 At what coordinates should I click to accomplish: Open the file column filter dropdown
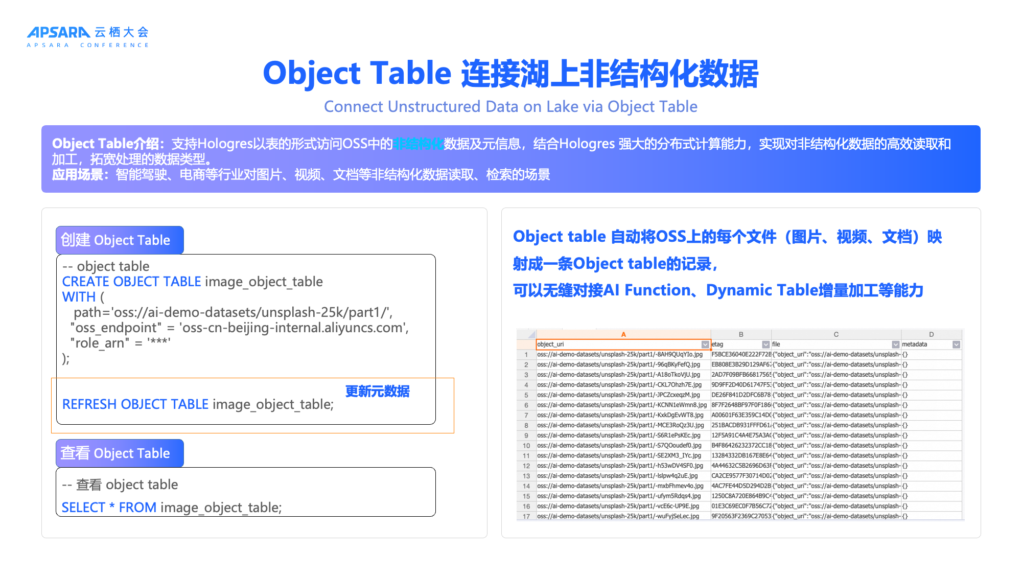(895, 344)
